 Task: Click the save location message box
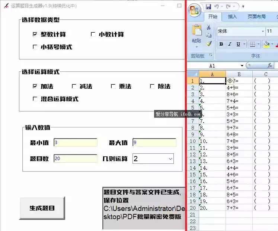coord(144,208)
